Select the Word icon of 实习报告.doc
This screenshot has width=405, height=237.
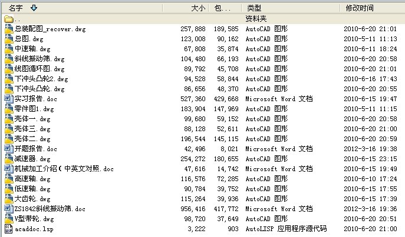tap(9, 99)
